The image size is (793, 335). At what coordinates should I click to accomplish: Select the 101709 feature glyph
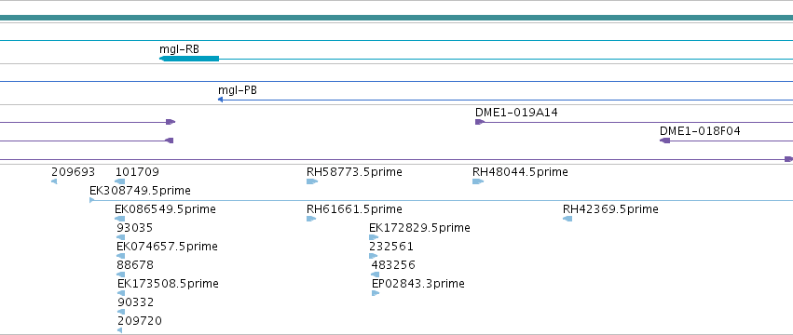120,181
